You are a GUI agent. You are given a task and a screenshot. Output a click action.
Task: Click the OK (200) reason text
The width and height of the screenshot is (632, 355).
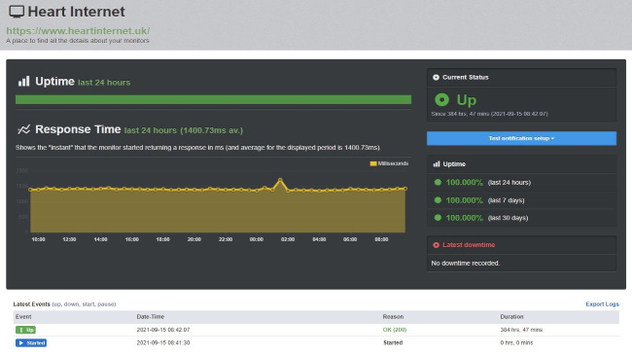(x=395, y=330)
